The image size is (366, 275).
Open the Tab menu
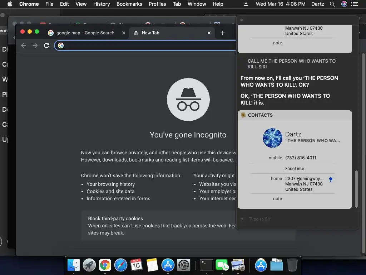(x=177, y=4)
